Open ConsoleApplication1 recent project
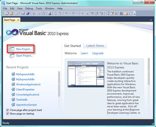Viewport: 156px width, 127px height. click(x=28, y=94)
